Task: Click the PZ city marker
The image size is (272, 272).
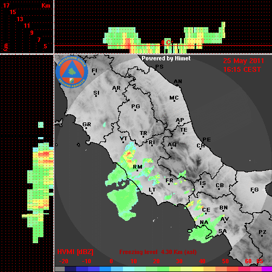Action: (262, 236)
